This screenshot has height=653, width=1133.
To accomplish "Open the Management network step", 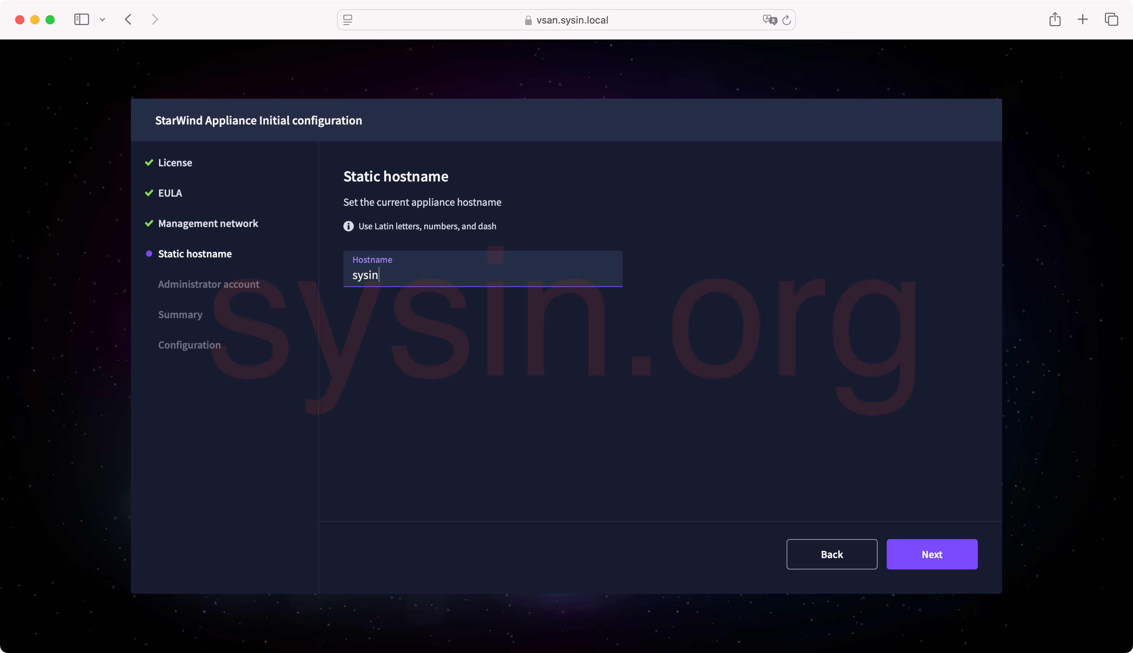I will [x=208, y=223].
